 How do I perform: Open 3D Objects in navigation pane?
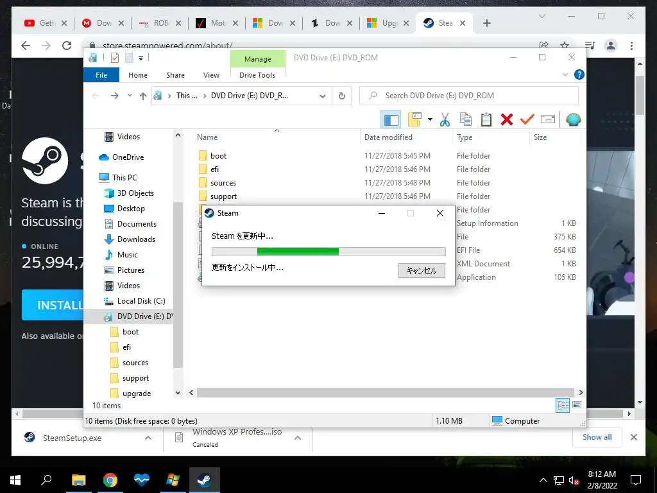(x=135, y=193)
